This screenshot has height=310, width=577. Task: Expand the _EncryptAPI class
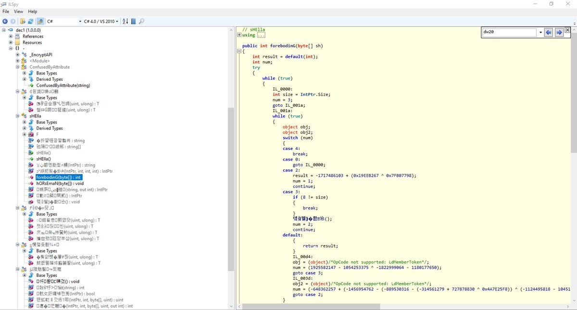(17, 55)
